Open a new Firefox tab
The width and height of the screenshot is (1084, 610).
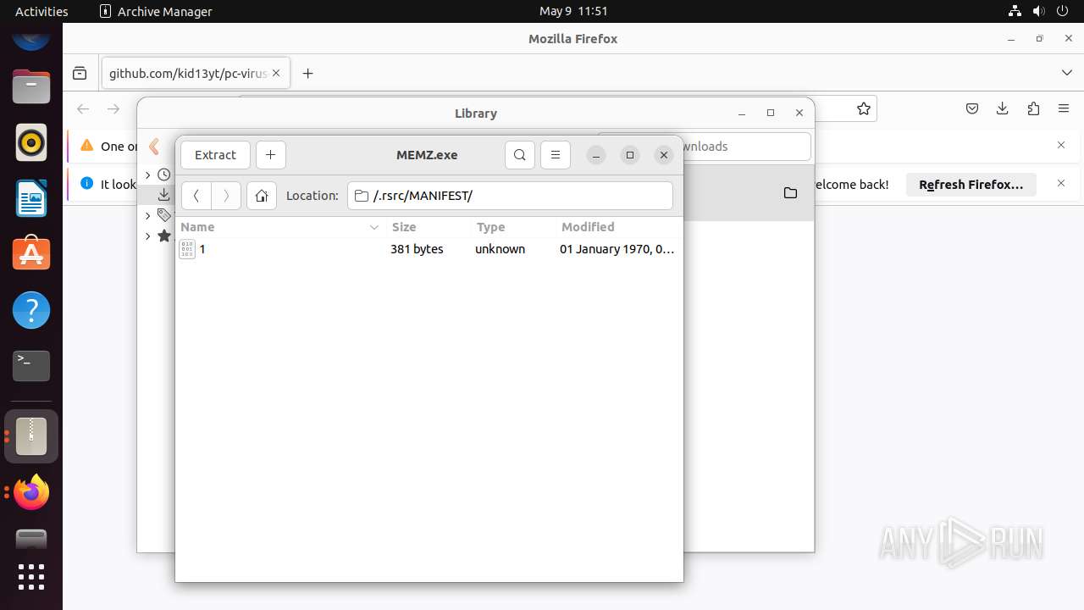coord(307,74)
